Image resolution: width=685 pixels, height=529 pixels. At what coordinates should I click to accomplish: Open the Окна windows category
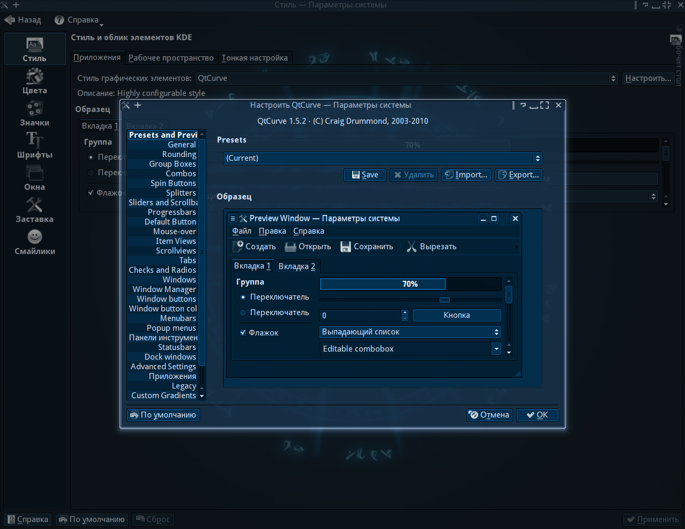[x=34, y=177]
